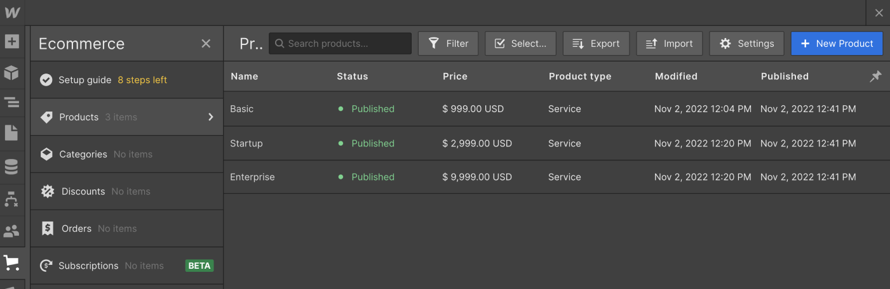Viewport: 890px width, 289px height.
Task: Click the $ 9,999.00 USD price
Action: tap(477, 177)
